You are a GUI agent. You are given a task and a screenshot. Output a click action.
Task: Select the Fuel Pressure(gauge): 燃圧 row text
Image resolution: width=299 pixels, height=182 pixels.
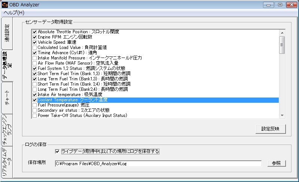pyautogui.click(x=64, y=105)
